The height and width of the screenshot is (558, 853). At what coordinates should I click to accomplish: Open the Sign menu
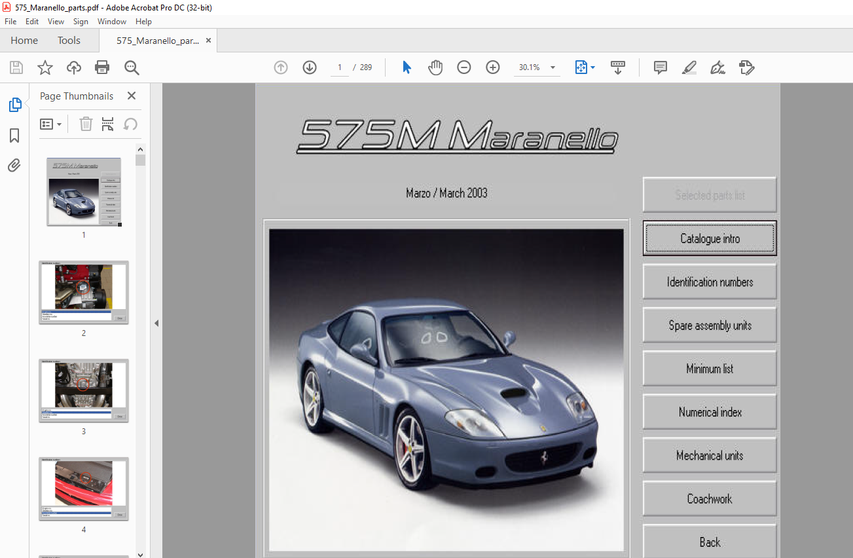pyautogui.click(x=81, y=22)
